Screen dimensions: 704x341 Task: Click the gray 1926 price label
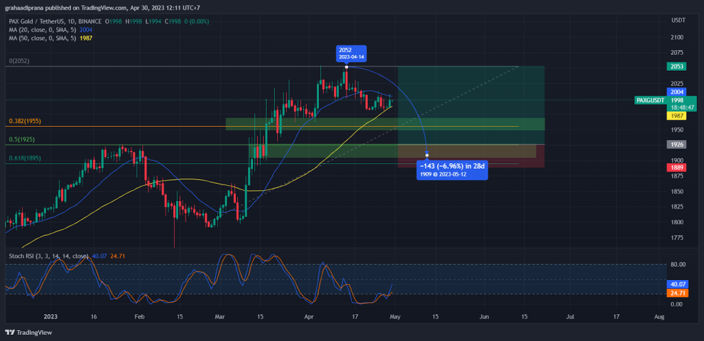pyautogui.click(x=676, y=145)
